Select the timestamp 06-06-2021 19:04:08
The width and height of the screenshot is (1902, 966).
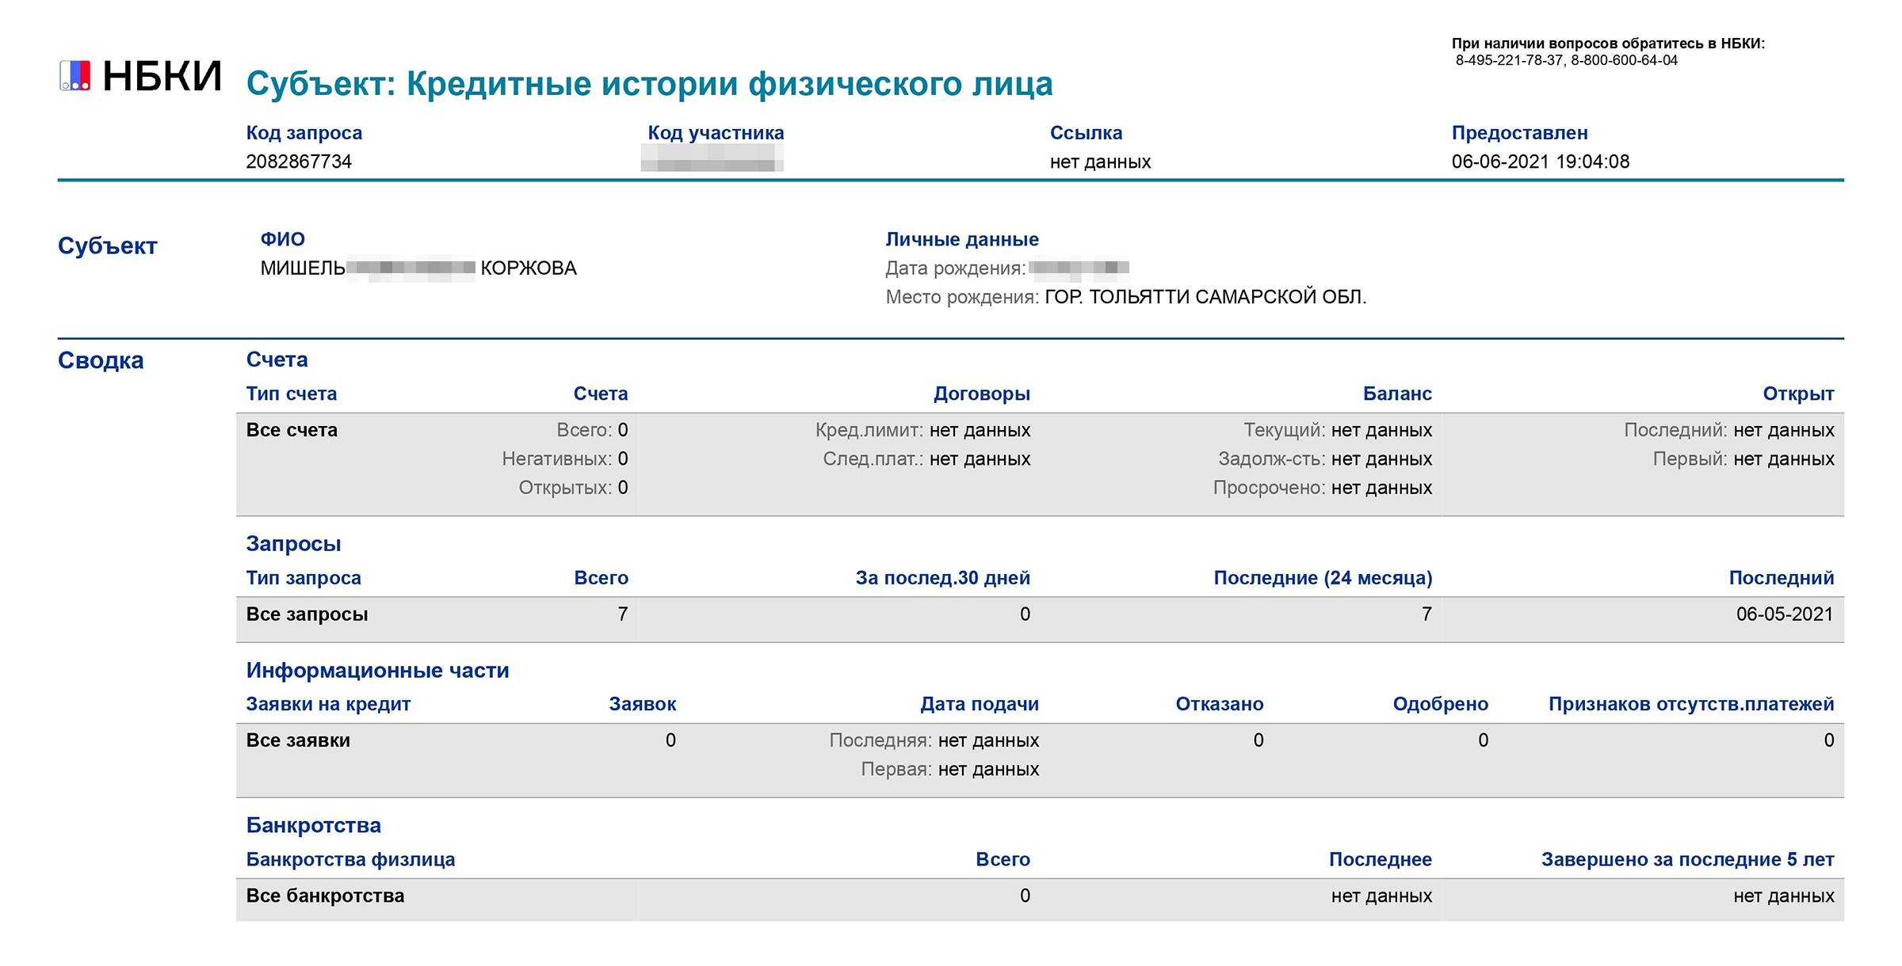[1541, 162]
